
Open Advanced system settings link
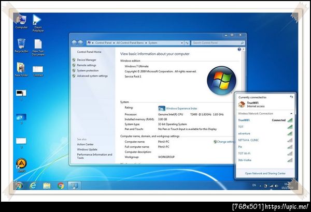(92, 76)
